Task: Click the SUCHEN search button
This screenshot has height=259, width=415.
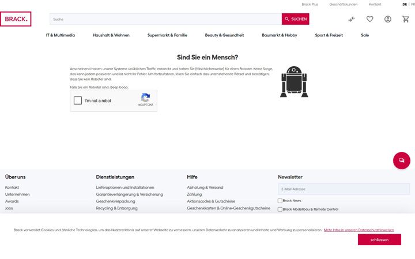Action: (x=295, y=19)
